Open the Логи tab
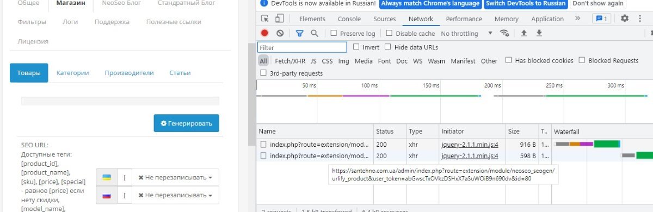The height and width of the screenshot is (212, 653). 70,22
